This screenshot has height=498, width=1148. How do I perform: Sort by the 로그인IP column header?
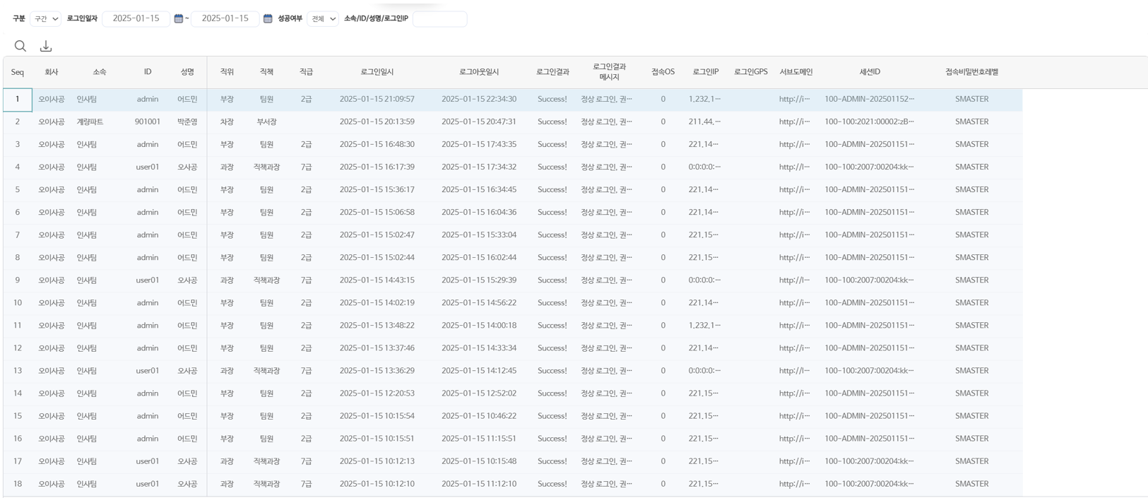tap(706, 72)
